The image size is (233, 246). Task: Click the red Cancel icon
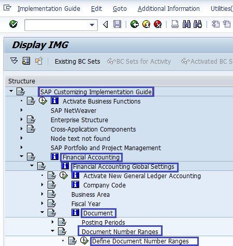point(158,24)
